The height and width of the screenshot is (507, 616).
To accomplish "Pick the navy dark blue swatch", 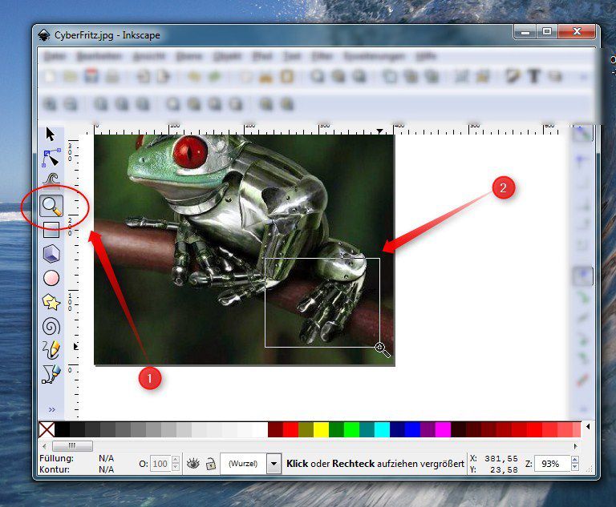I will 398,429.
